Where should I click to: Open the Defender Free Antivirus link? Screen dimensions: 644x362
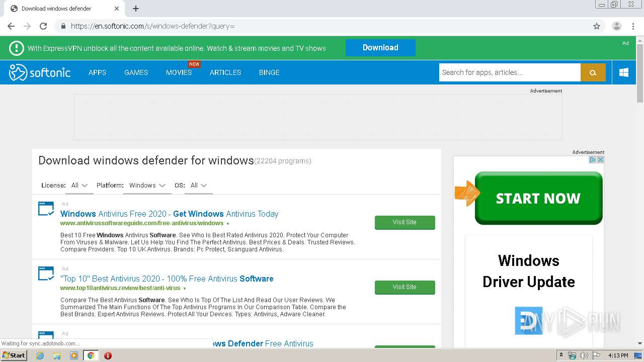[x=262, y=343]
